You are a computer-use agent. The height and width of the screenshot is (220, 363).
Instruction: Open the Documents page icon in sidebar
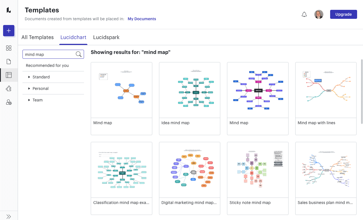9,62
